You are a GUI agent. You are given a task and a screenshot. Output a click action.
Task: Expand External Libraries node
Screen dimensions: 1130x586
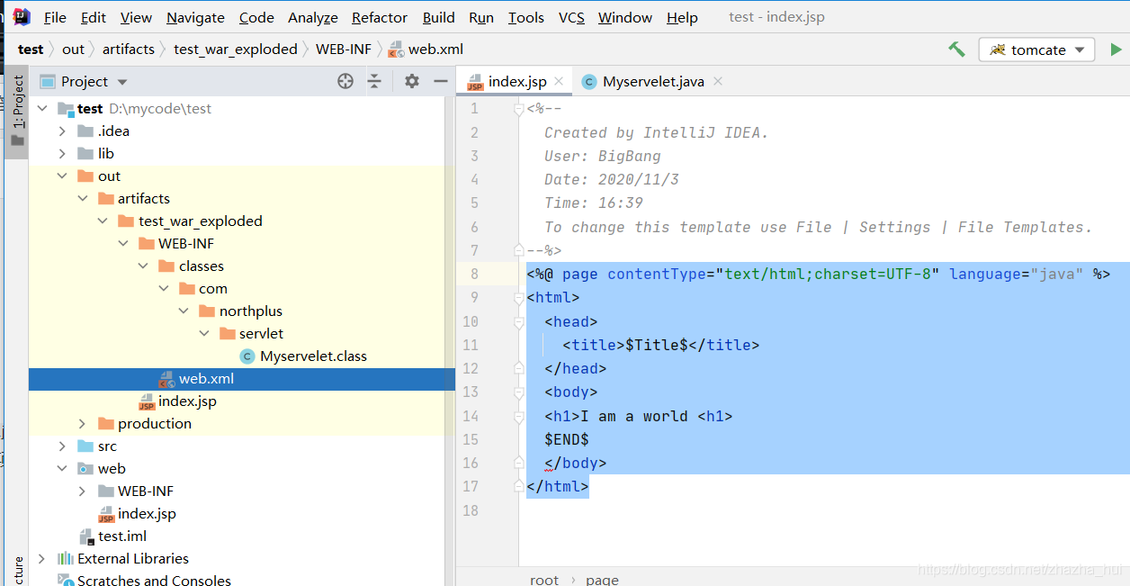(x=41, y=559)
